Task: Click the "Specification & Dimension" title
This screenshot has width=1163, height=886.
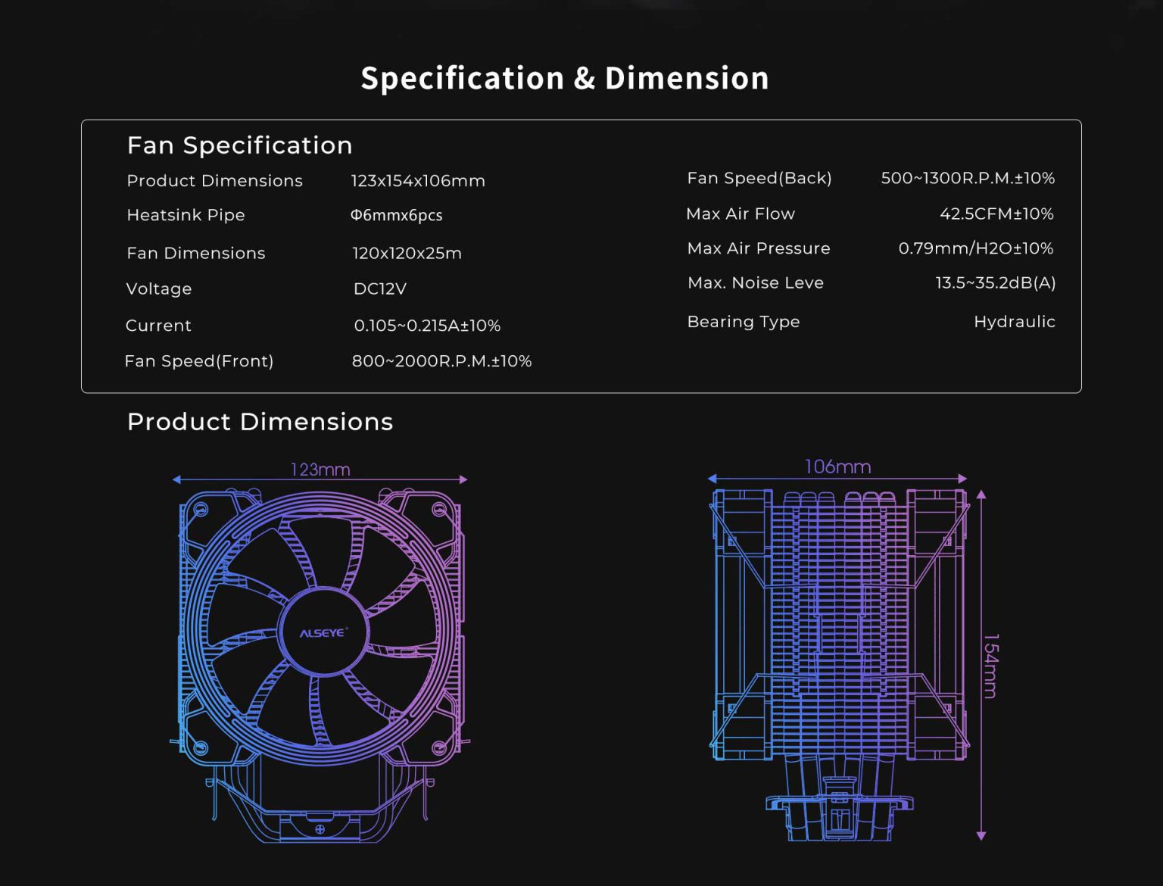Action: 564,78
